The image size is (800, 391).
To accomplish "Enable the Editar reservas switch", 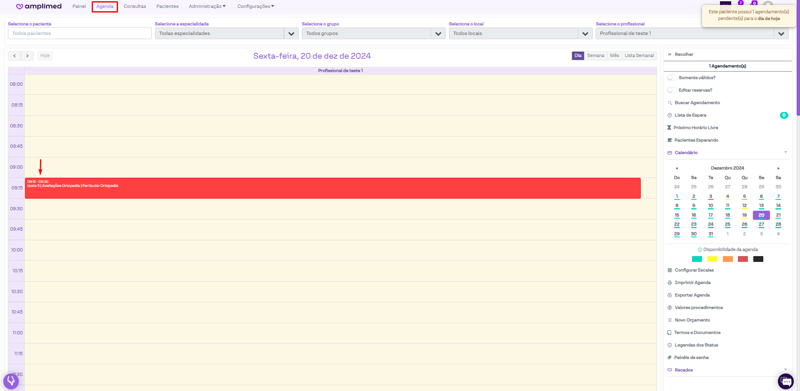I will pos(672,90).
